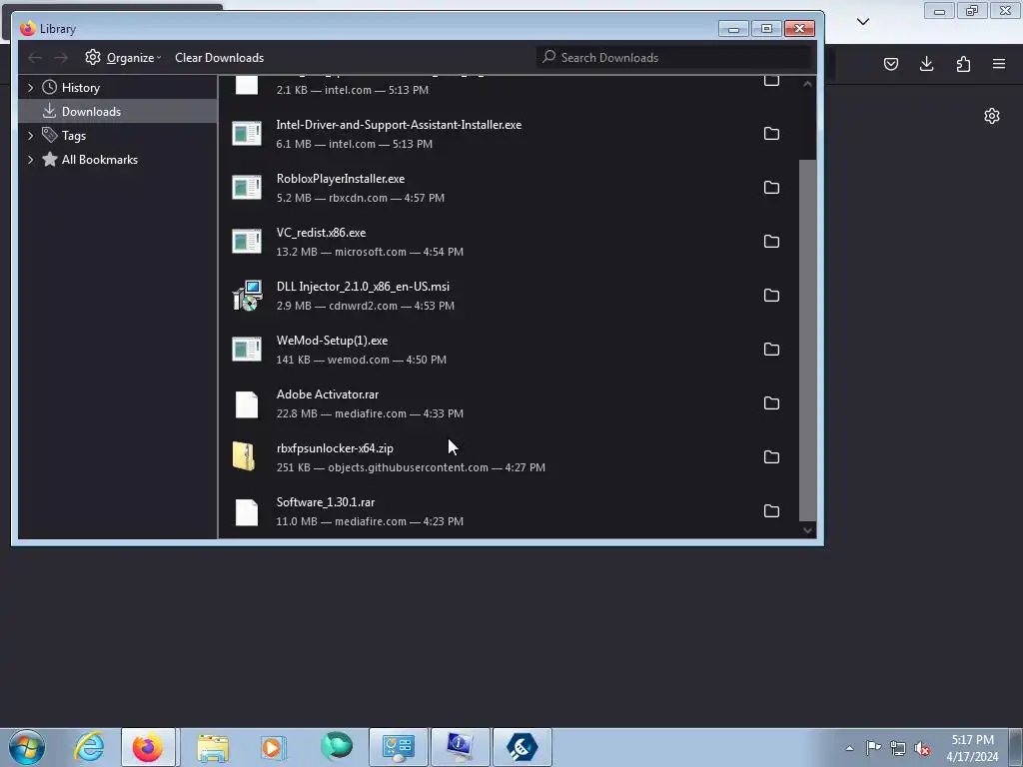Click the scroll up arrow in downloads list
This screenshot has width=1023, height=767.
[x=807, y=84]
